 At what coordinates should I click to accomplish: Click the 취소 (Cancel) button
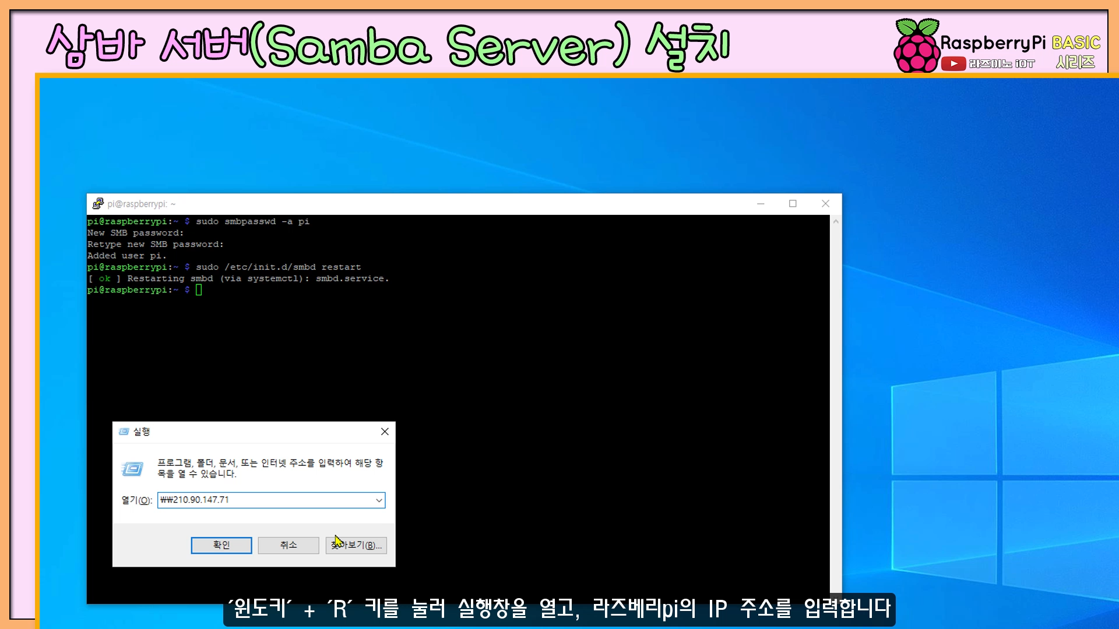pyautogui.click(x=288, y=545)
